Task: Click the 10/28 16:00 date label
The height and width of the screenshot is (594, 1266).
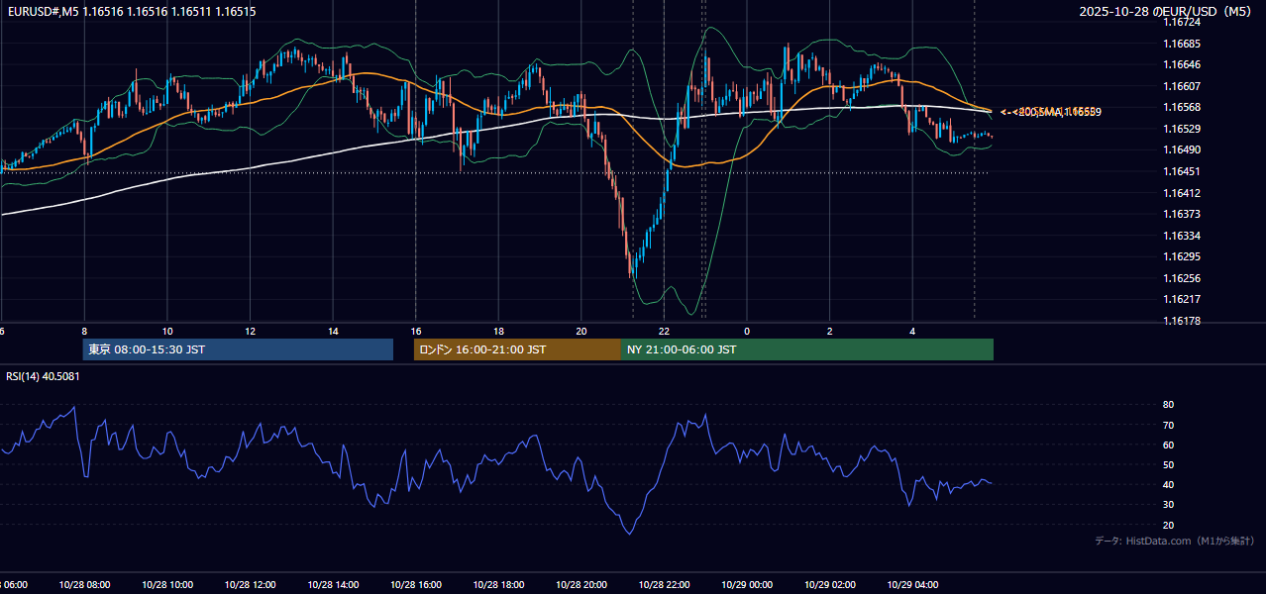Action: coord(416,584)
